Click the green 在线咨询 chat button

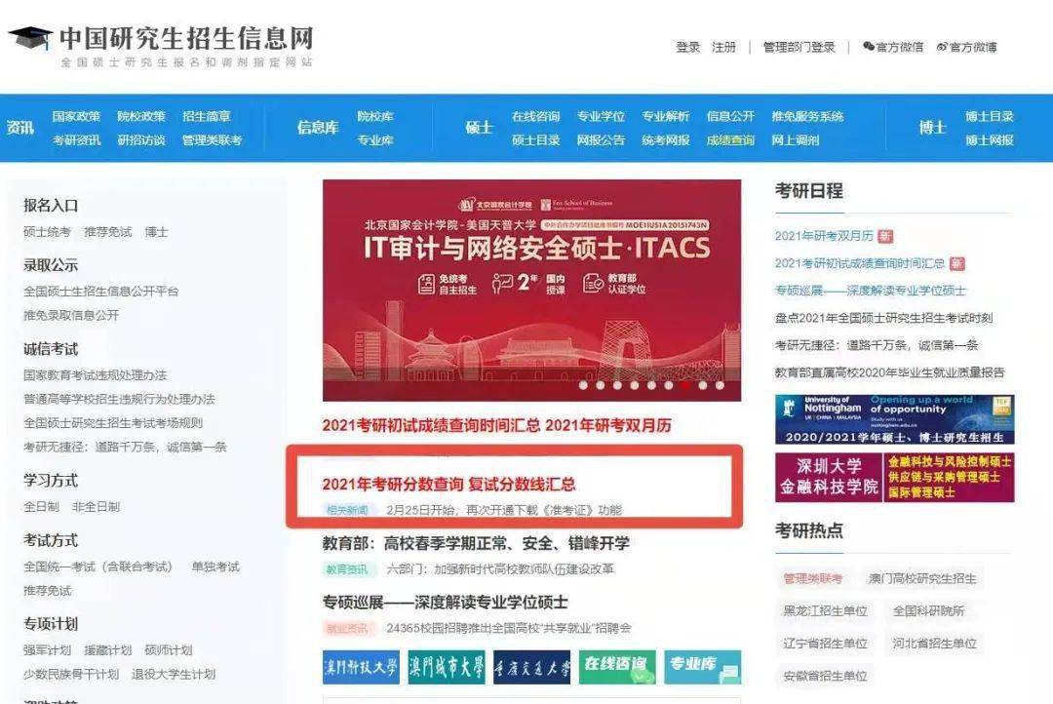(616, 666)
